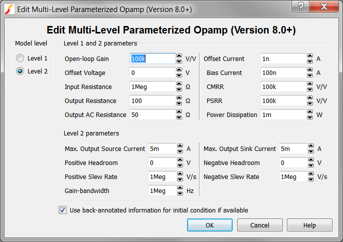Select the Level 1 model radio button

tap(21, 58)
